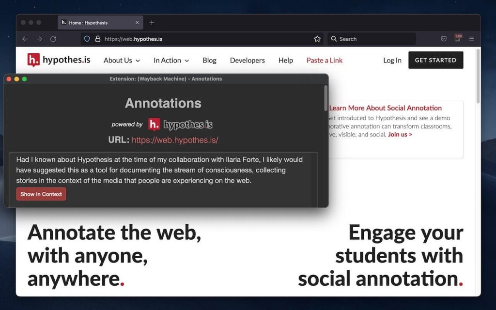Navigate back with the back arrow
This screenshot has height=310, width=496.
(25, 39)
